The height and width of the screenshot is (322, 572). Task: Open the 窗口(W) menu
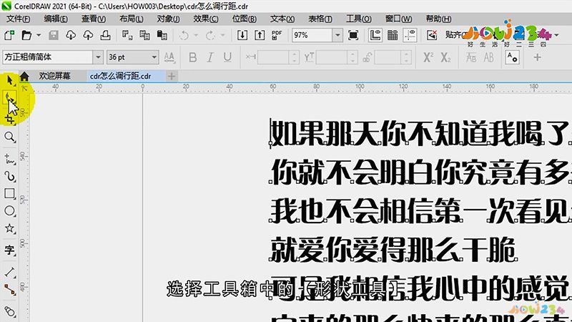398,19
